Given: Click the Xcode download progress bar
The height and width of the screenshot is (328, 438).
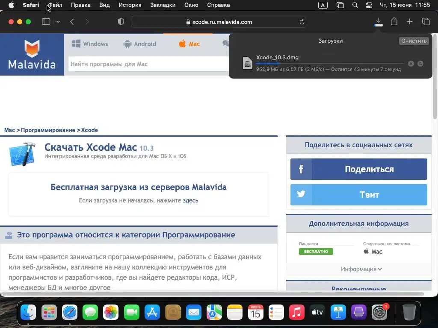Looking at the screenshot, I should pos(330,64).
